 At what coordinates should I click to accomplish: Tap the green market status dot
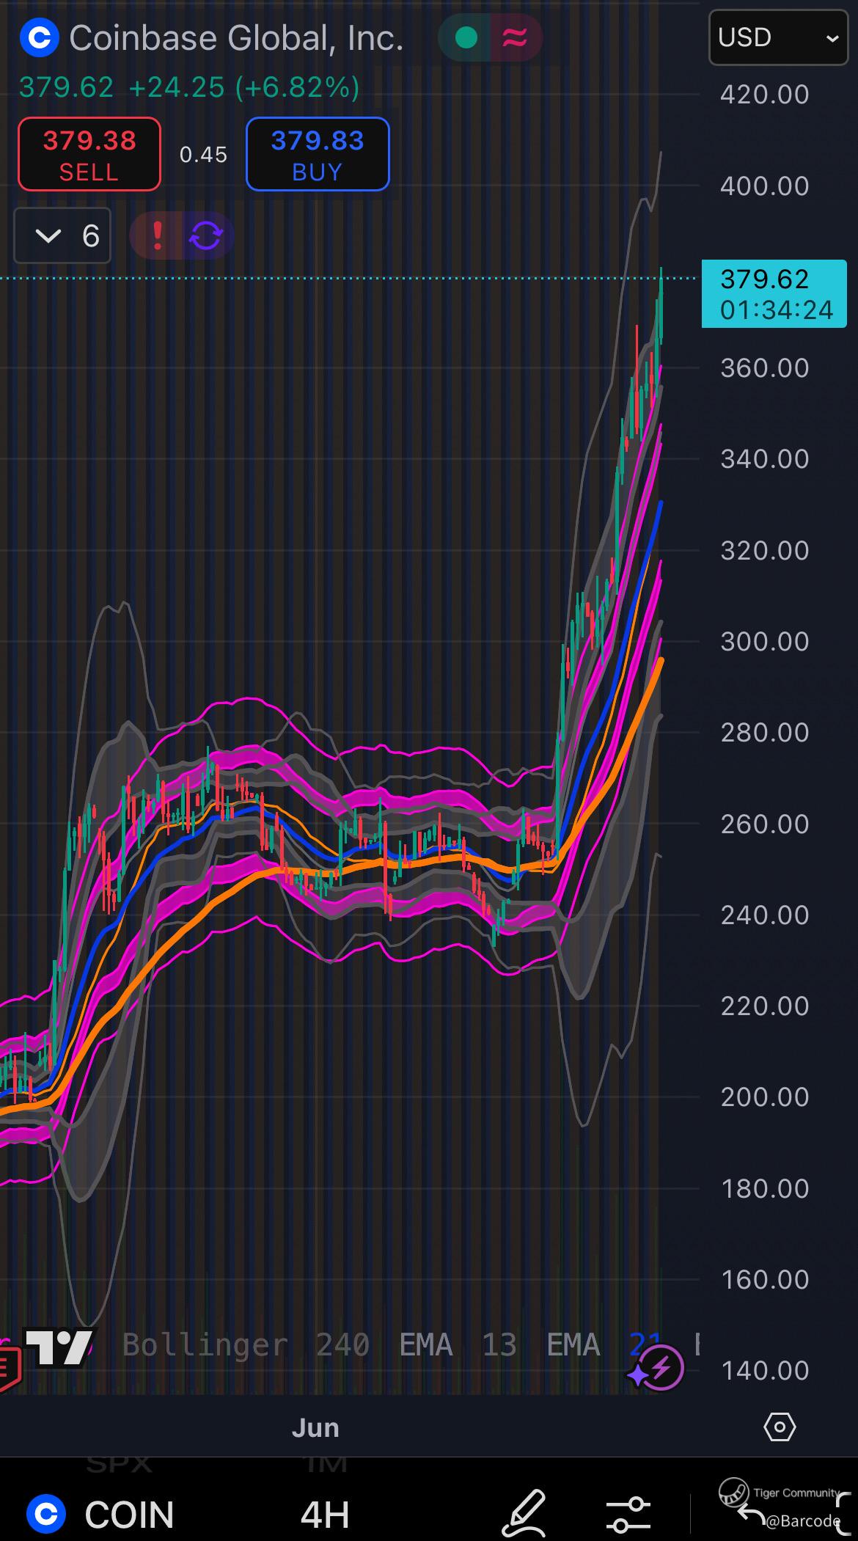pyautogui.click(x=466, y=37)
